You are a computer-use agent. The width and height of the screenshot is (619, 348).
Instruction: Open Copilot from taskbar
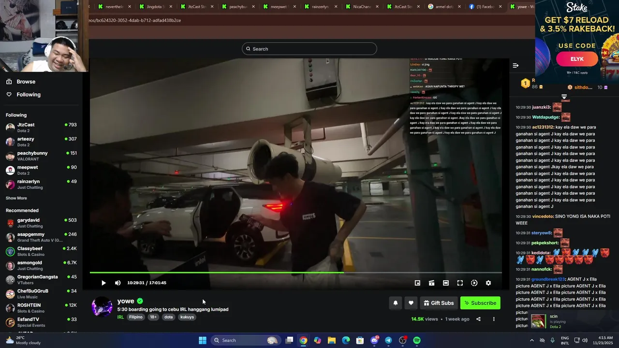pos(317,340)
